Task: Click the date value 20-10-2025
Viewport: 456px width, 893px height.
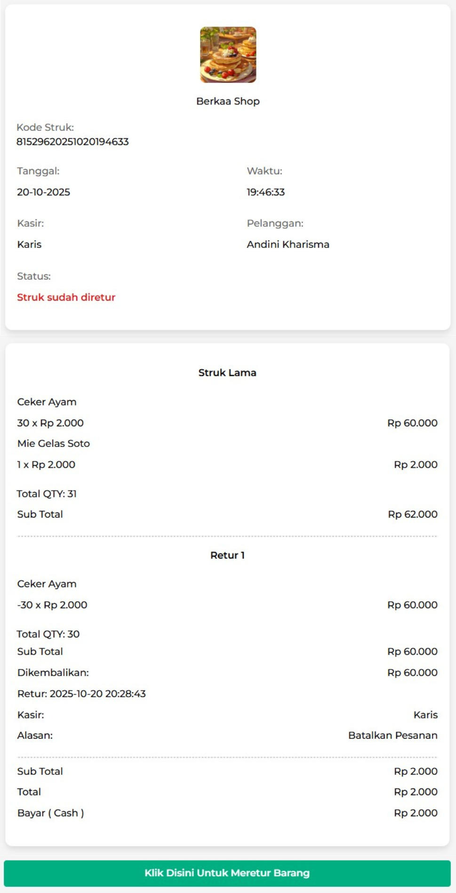Action: point(43,192)
